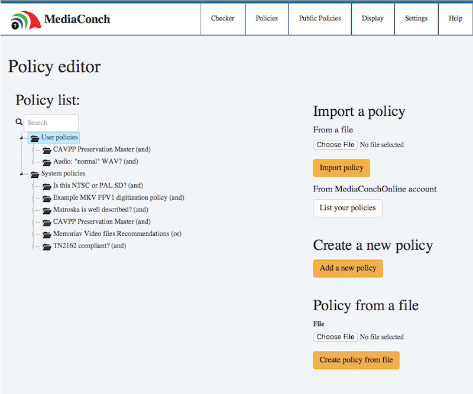473x394 pixels.
Task: Switch to the Checker tab
Action: click(222, 18)
